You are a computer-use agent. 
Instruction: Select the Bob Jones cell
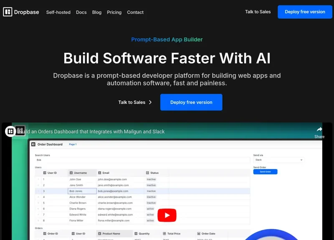[x=82, y=191]
